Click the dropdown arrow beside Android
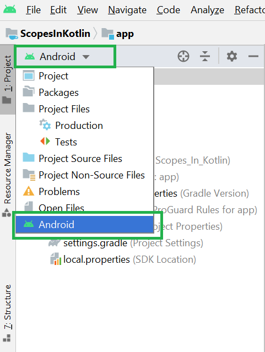Viewport: 265px width, 352px height. [86, 57]
